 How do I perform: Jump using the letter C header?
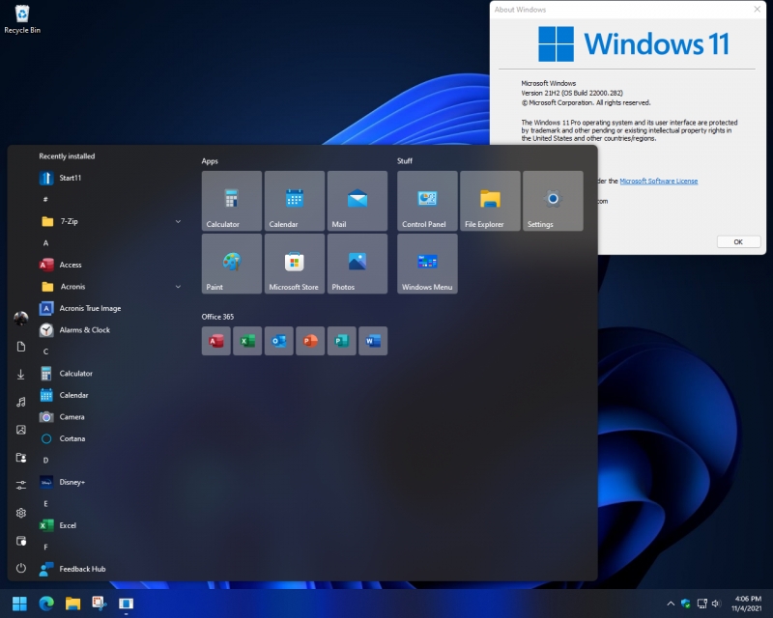point(45,351)
